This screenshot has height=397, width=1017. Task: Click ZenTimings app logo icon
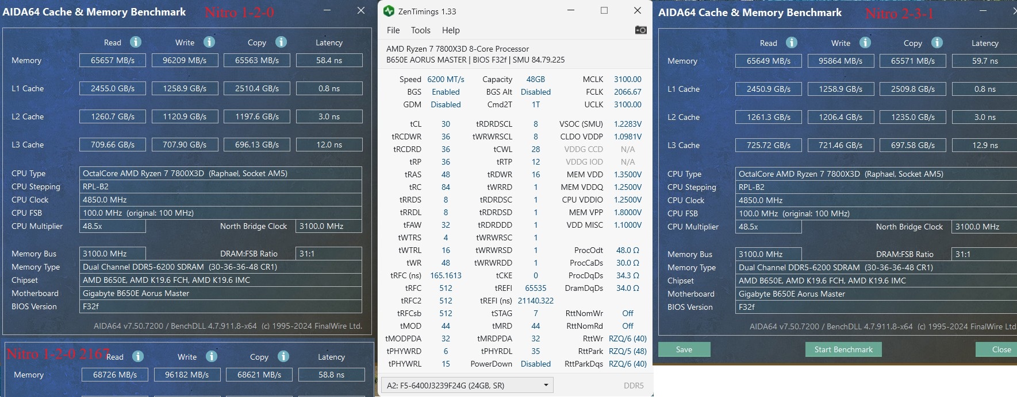(x=389, y=11)
